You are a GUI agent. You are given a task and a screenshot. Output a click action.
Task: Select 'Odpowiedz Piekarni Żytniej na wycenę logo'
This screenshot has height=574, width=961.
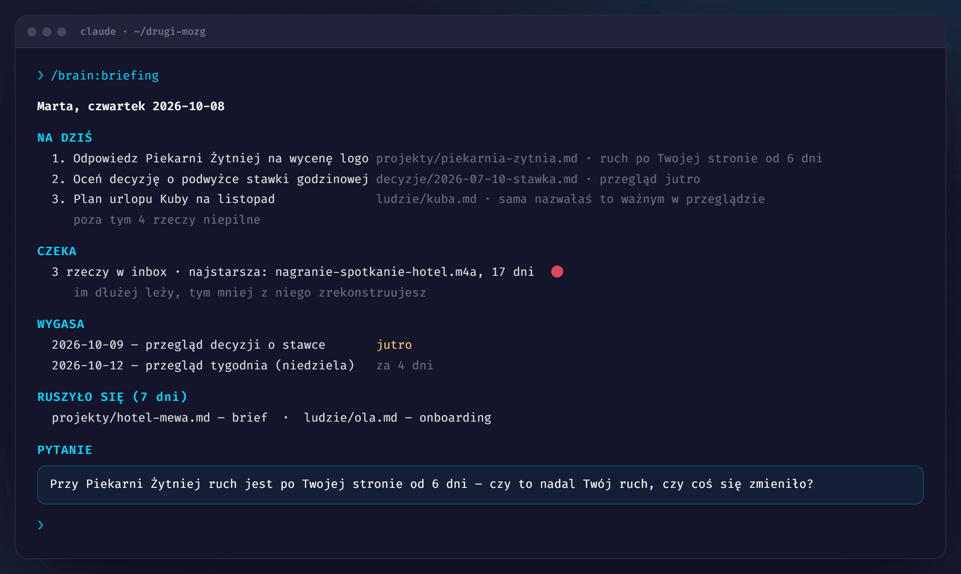pyautogui.click(x=221, y=159)
